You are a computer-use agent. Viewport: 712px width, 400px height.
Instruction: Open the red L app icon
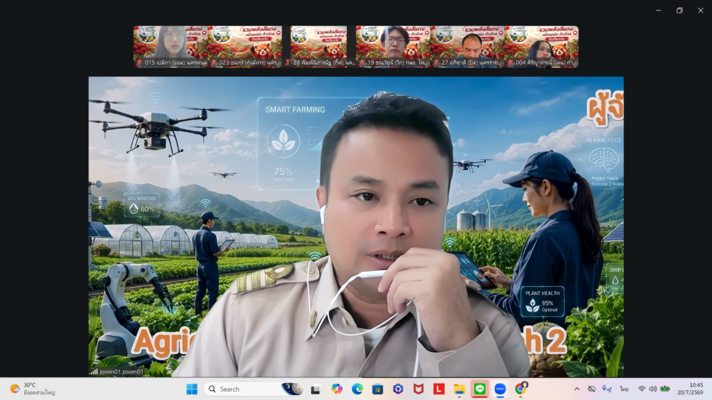439,389
